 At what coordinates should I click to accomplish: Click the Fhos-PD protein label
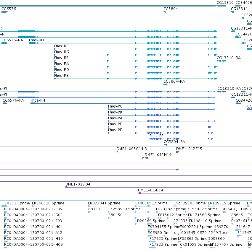tap(115, 124)
